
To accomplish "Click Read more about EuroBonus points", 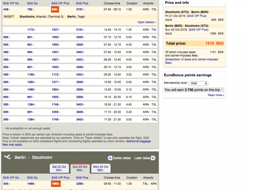I will tap(216, 95).
